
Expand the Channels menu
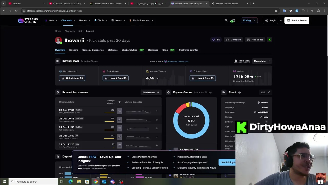(68, 20)
